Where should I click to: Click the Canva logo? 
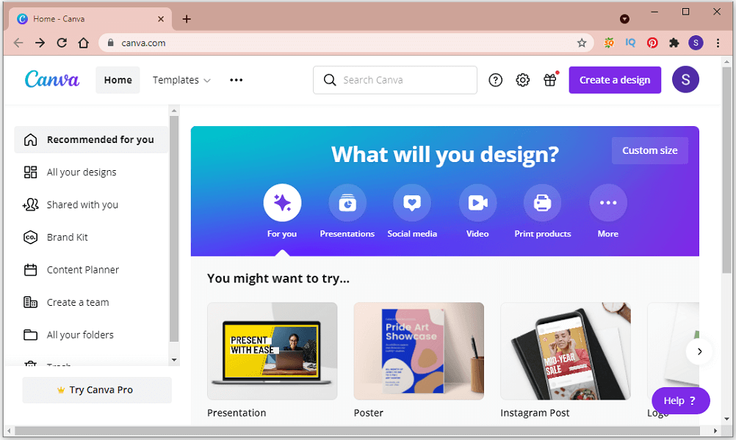point(52,79)
